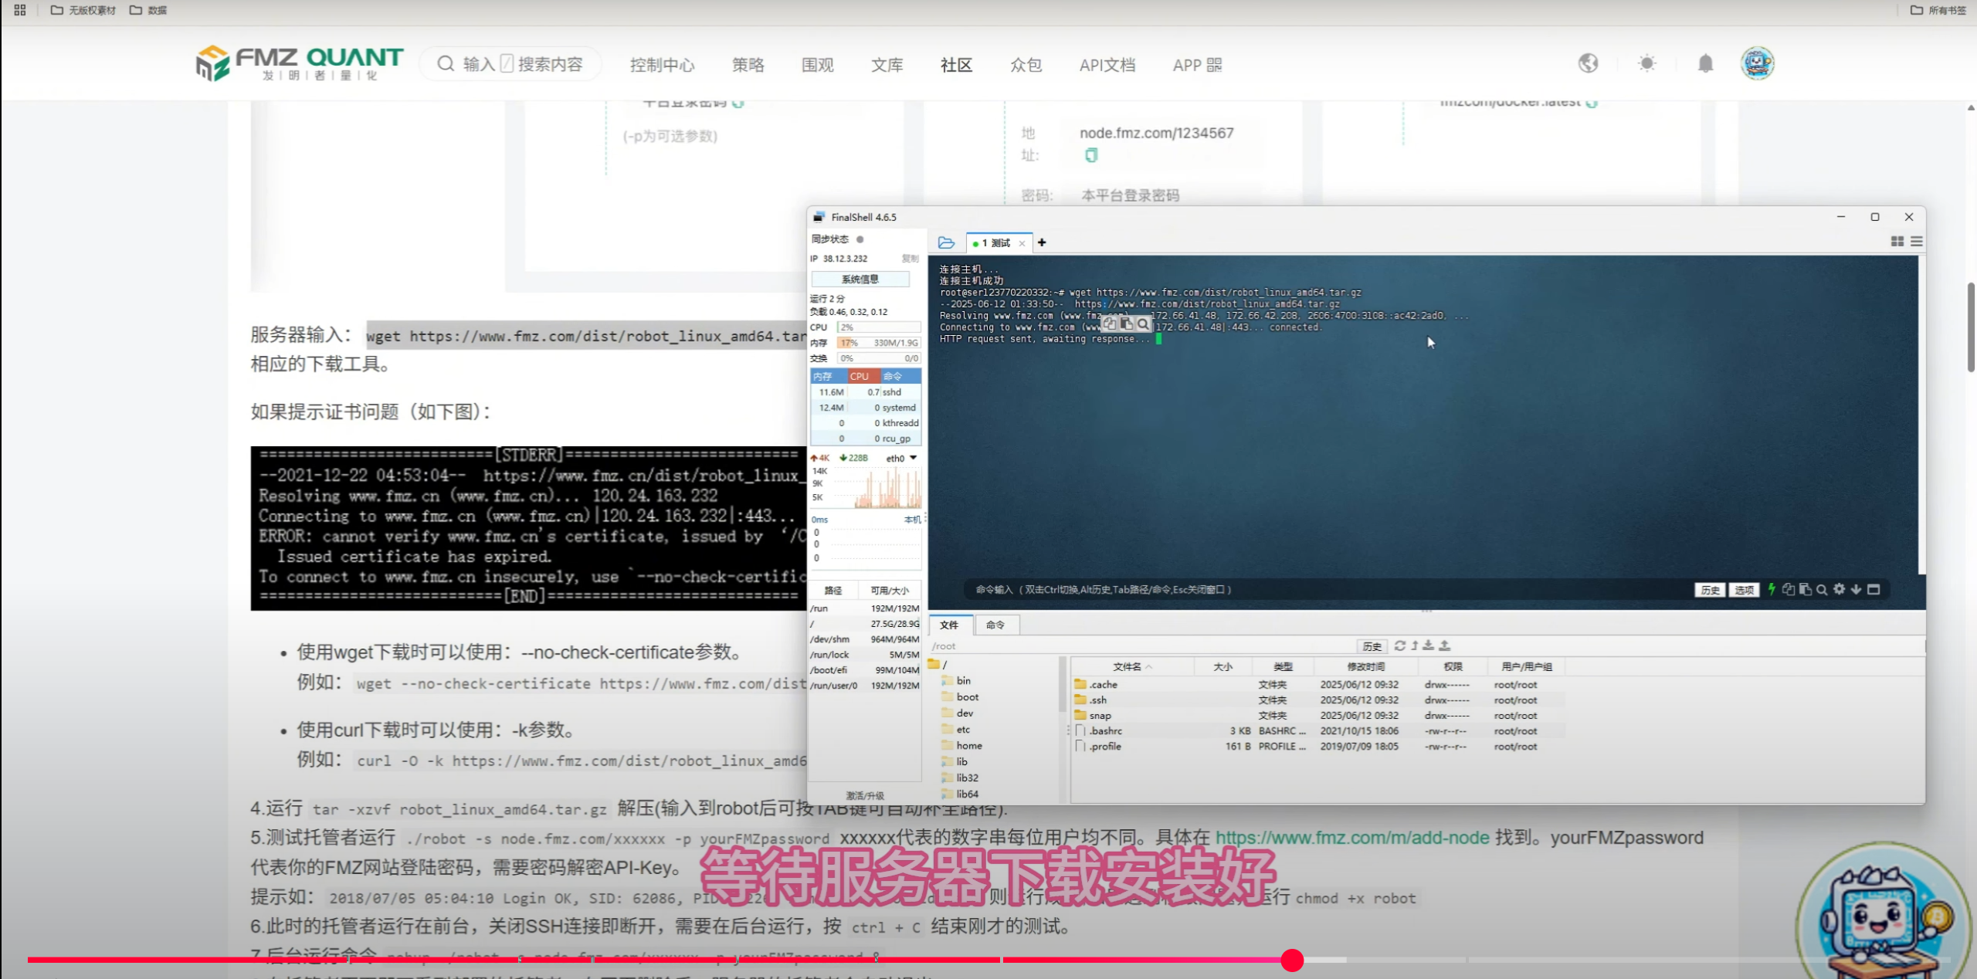Switch to the 命令 tab
Screen dimensions: 1977x979
pos(995,625)
